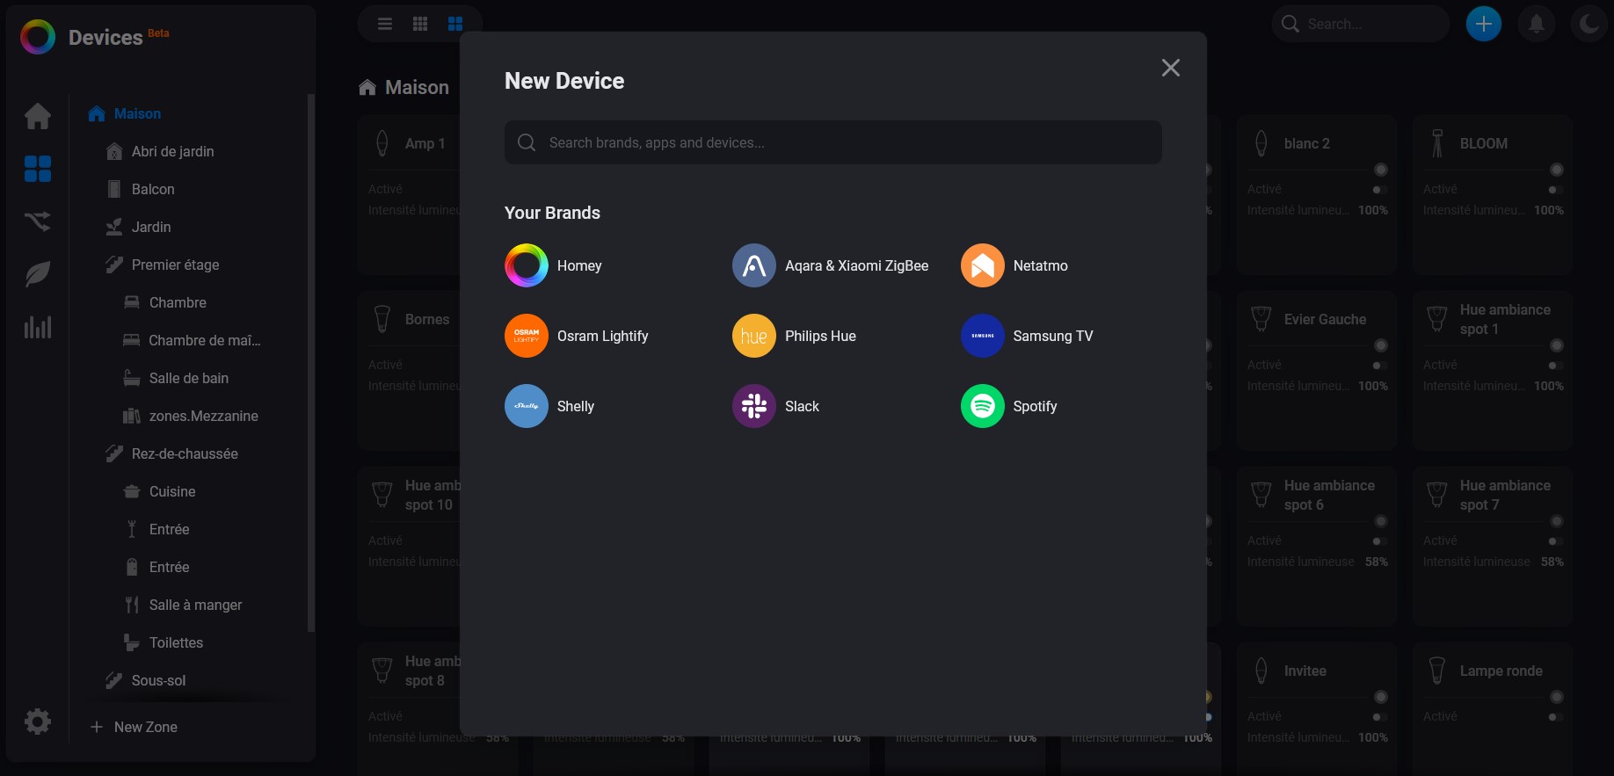Viewport: 1614px width, 776px height.
Task: Switch to list view layout
Action: [x=385, y=24]
